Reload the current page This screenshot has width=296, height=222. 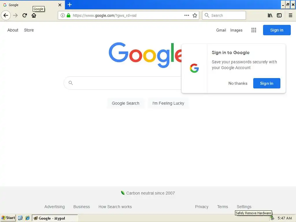coord(25,15)
